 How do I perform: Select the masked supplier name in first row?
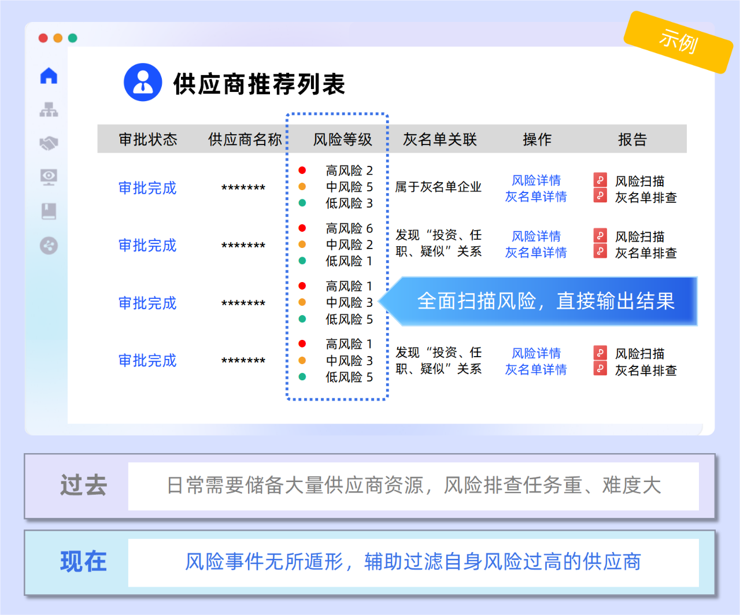(241, 188)
